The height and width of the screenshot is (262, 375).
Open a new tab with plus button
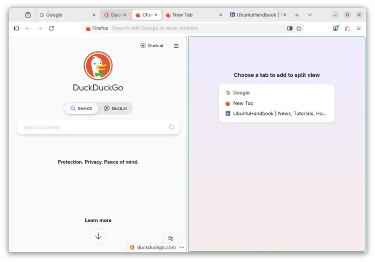click(x=297, y=15)
